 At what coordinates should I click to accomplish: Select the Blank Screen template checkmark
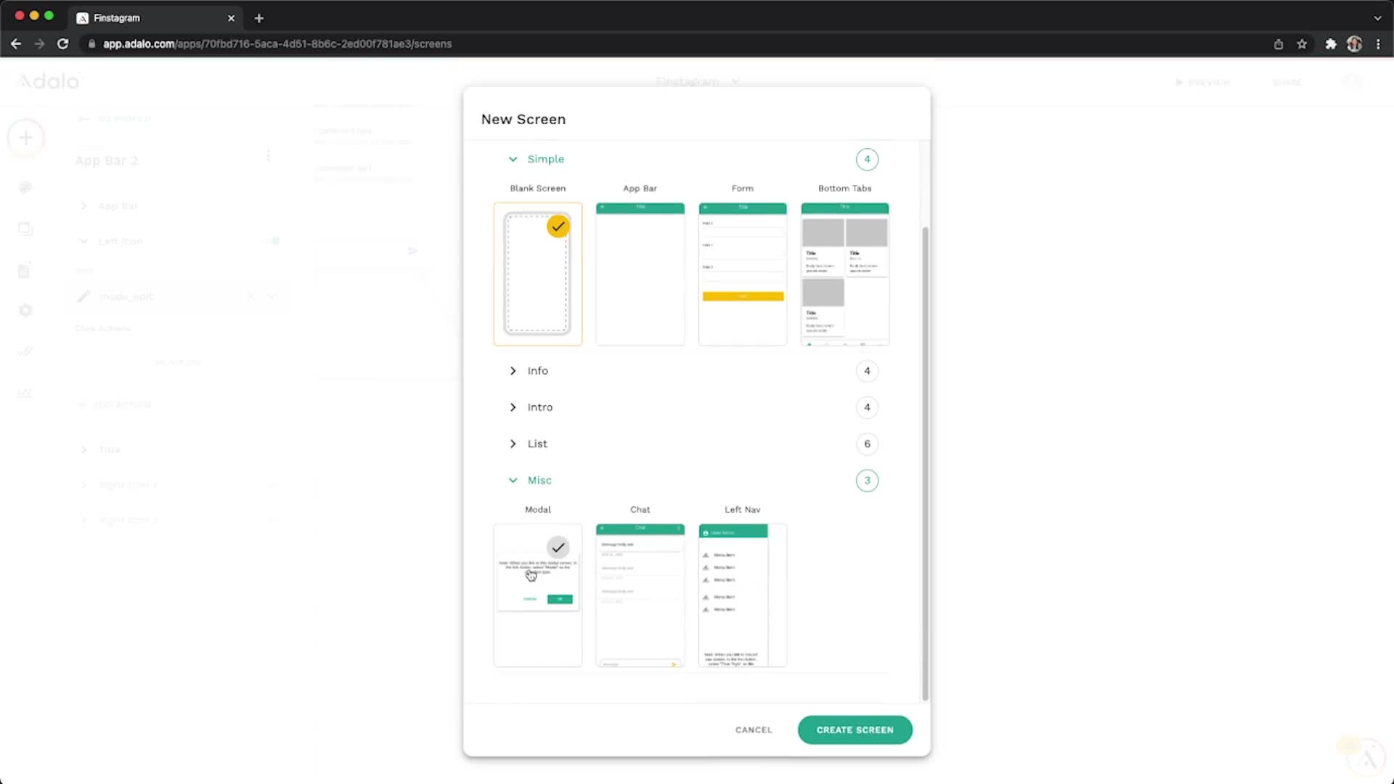pyautogui.click(x=558, y=226)
